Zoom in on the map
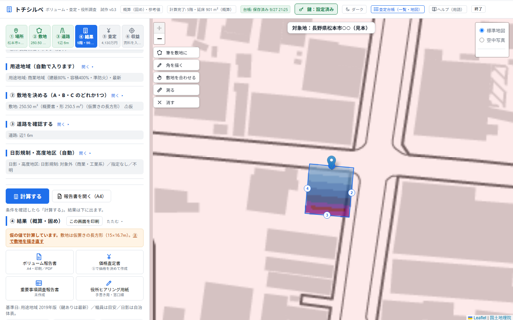Screen dimensions: 513x320 pos(159,28)
